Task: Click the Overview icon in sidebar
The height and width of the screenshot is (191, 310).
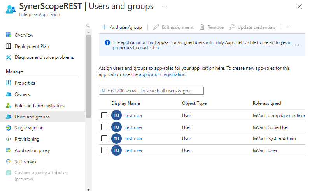Action: pos(9,35)
